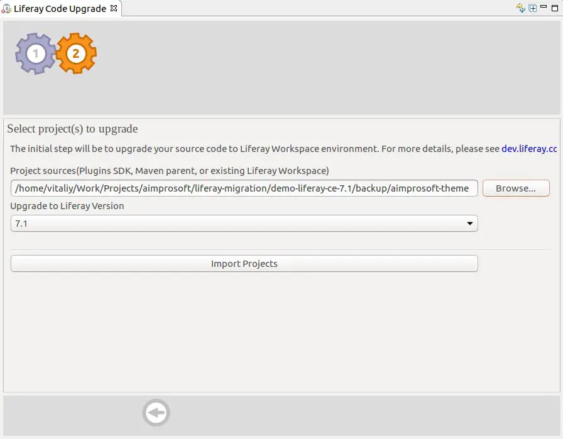The height and width of the screenshot is (439, 563).
Task: Switch to Liferay Code Upgrade tab
Action: coord(60,9)
